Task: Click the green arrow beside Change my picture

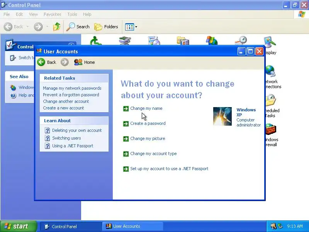Action: click(126, 139)
